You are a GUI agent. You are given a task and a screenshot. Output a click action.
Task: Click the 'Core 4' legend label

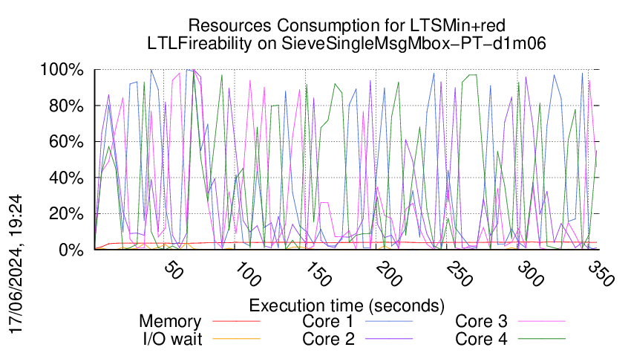tap(481, 339)
